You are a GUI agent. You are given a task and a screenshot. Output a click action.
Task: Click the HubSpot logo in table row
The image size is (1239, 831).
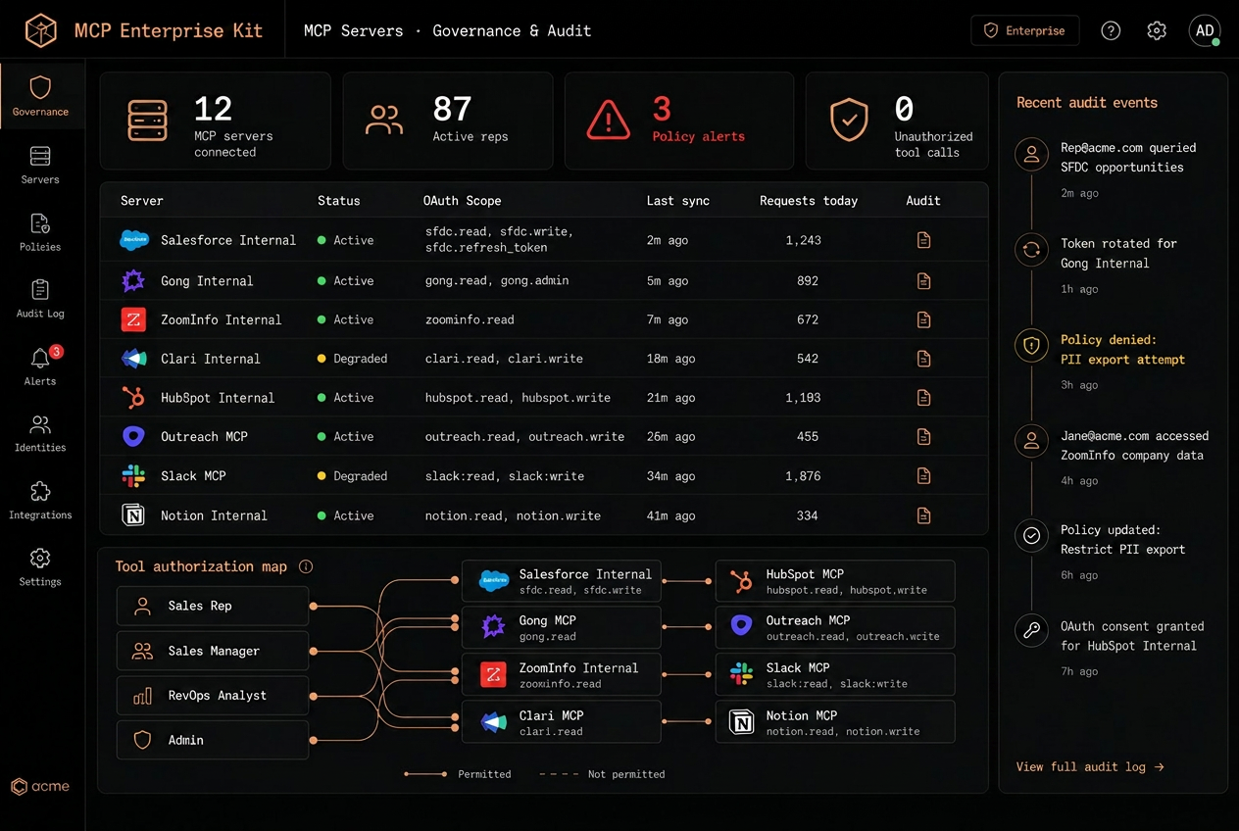[x=133, y=398]
